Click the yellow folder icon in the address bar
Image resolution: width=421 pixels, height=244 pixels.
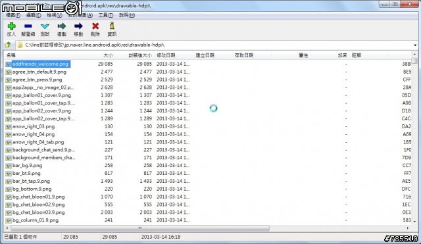(x=20, y=45)
